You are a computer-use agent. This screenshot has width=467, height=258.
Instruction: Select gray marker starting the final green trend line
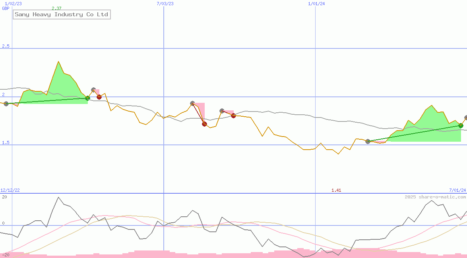(368, 141)
